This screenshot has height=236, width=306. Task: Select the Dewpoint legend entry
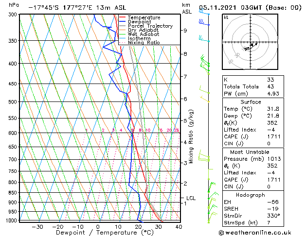pos(141,22)
